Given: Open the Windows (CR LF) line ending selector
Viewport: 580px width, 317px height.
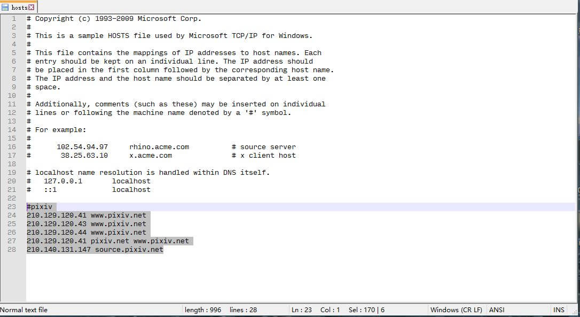Looking at the screenshot, I should (x=456, y=310).
